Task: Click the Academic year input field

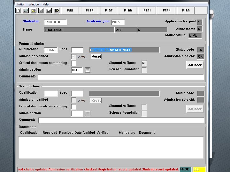Action: tap(118, 22)
